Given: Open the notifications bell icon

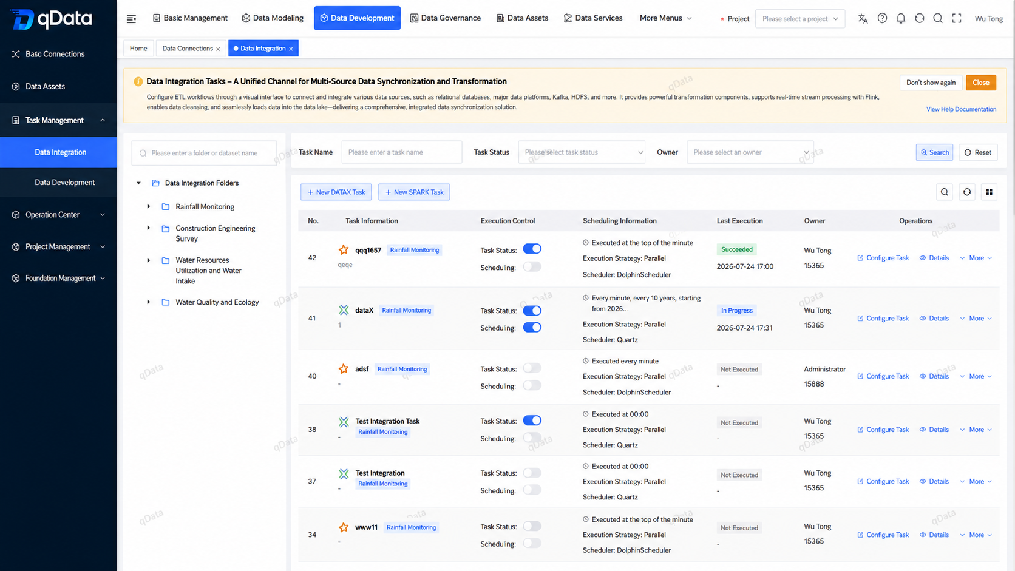Looking at the screenshot, I should click(x=901, y=18).
